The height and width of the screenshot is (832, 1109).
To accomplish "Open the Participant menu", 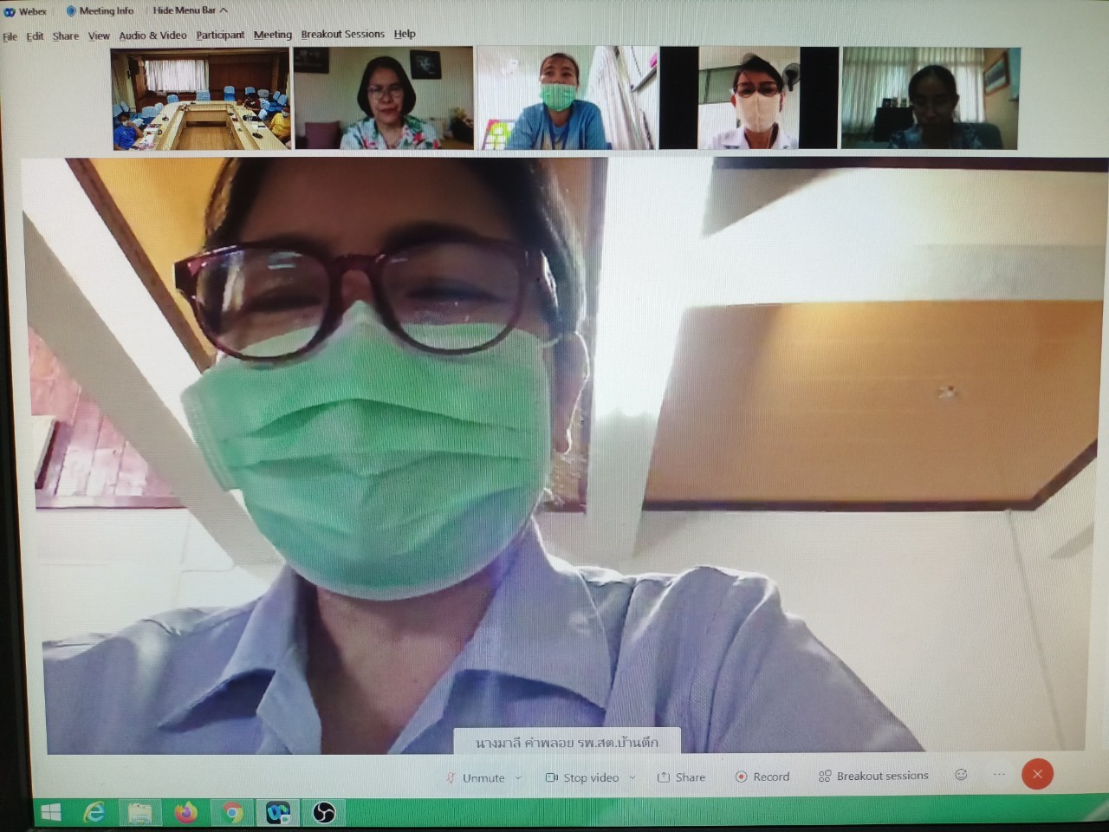I will (220, 35).
